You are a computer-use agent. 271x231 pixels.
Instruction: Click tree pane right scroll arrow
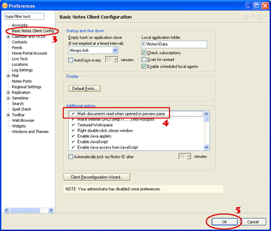pos(51,210)
